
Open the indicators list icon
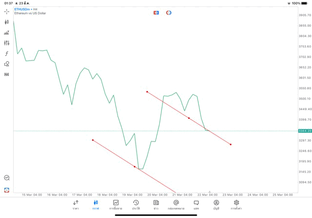tap(7, 33)
